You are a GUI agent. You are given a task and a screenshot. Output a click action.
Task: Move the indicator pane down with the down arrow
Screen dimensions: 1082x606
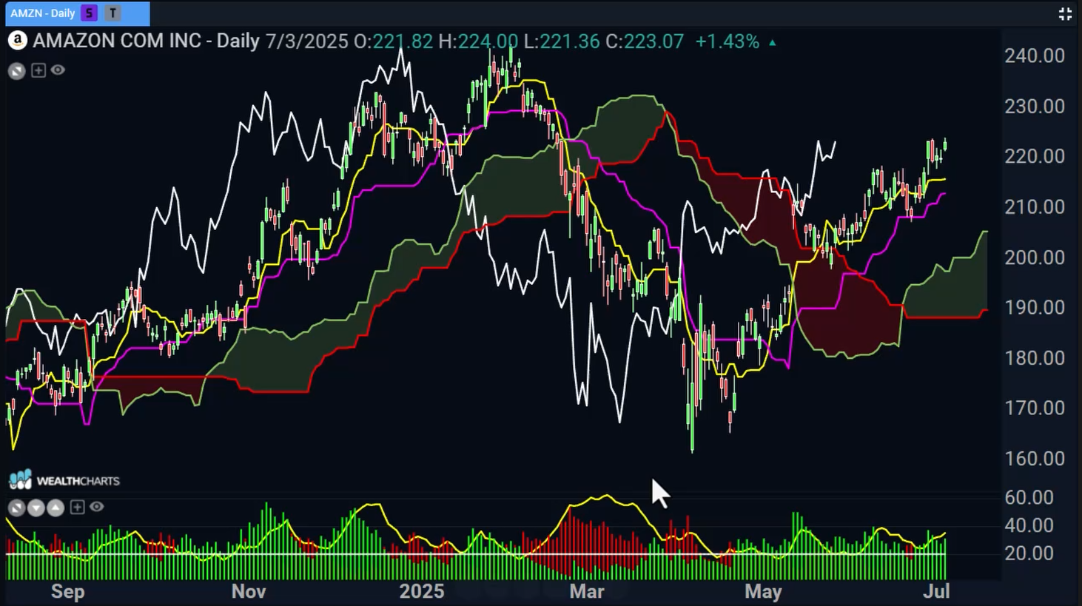point(36,508)
